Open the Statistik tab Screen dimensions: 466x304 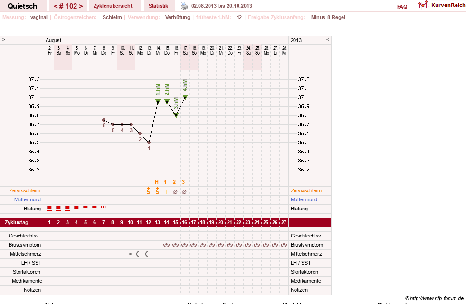(158, 6)
